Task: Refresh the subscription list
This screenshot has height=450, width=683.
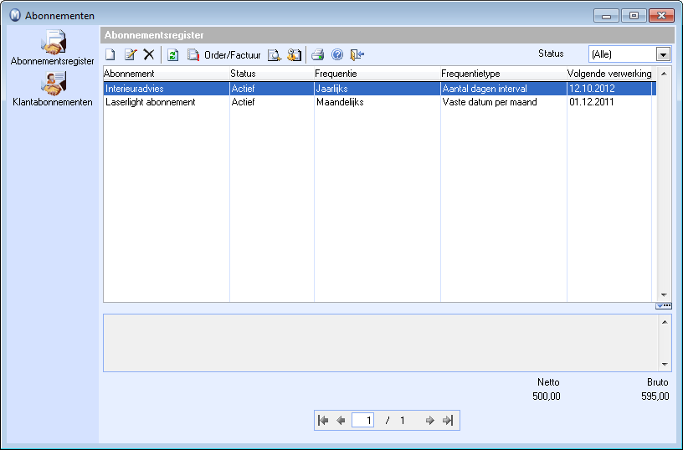Action: [x=173, y=55]
